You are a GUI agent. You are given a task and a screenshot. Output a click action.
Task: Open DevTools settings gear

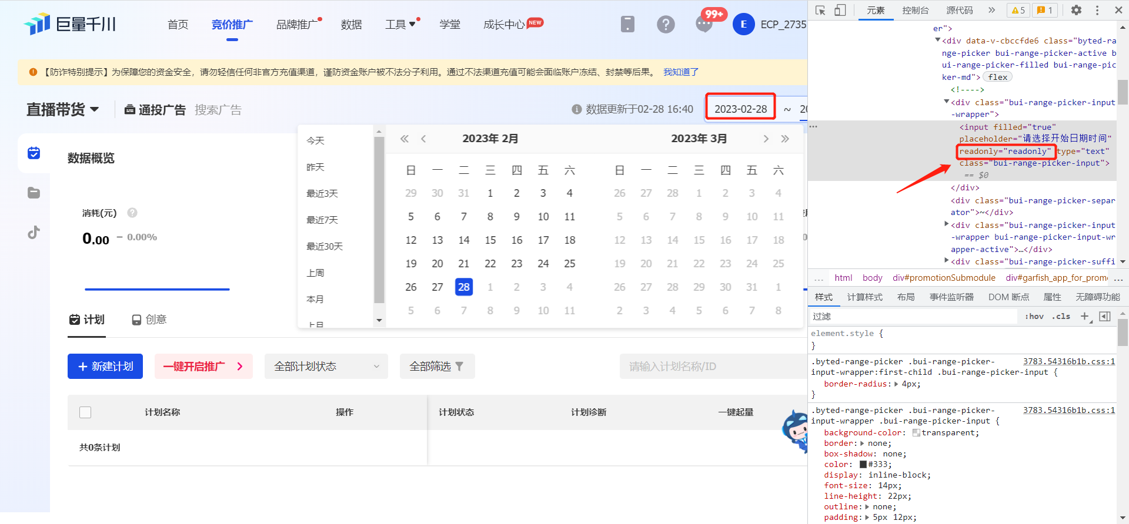click(1076, 10)
